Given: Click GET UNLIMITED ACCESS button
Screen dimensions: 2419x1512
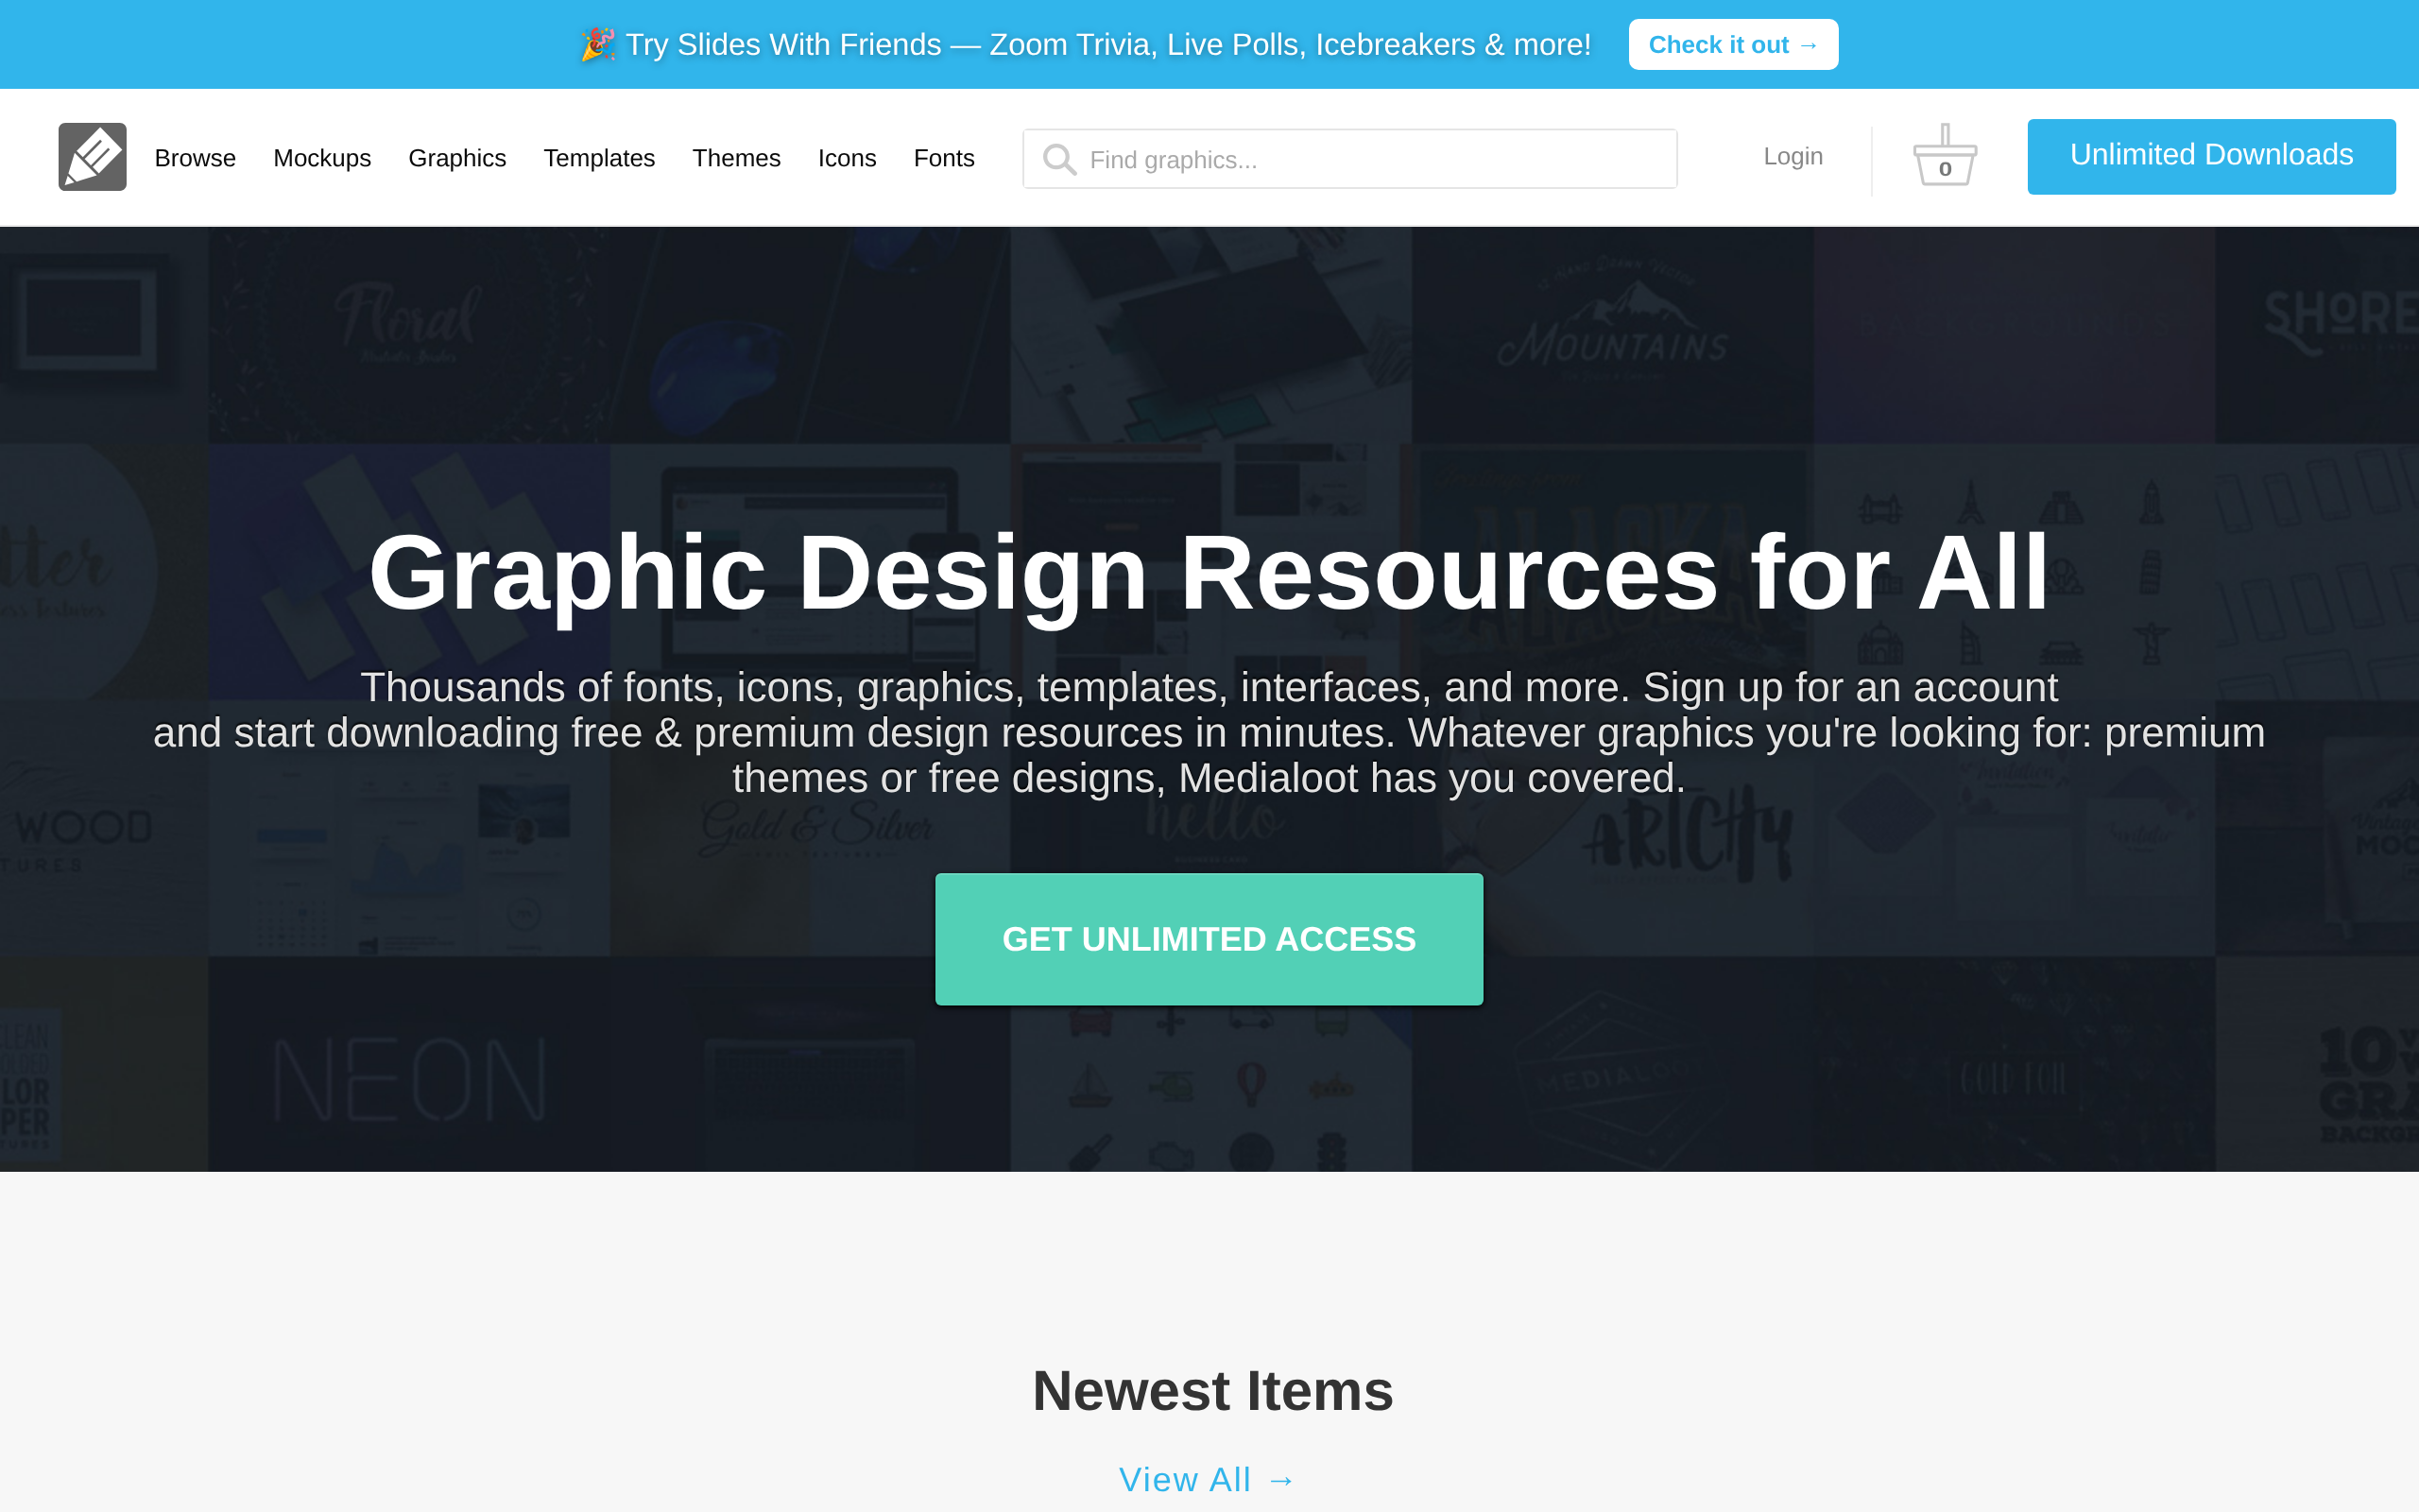Looking at the screenshot, I should tap(1209, 939).
